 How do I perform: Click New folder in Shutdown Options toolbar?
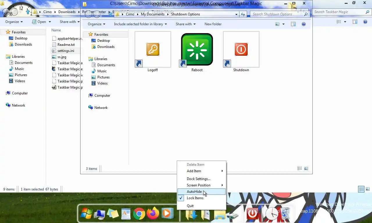click(213, 24)
